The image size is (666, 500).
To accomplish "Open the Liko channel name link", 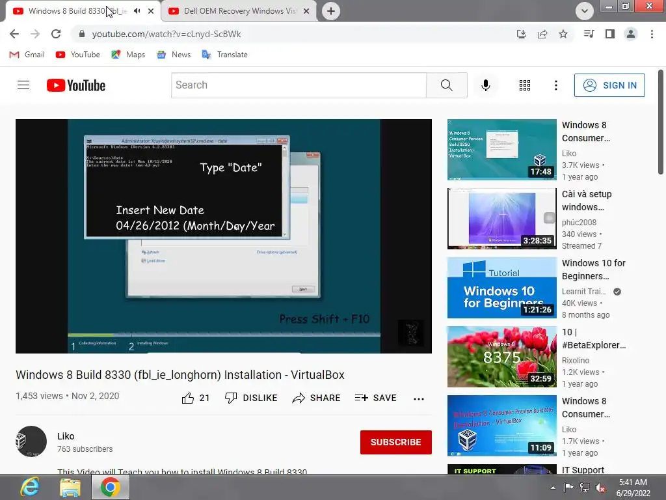I will [x=66, y=436].
